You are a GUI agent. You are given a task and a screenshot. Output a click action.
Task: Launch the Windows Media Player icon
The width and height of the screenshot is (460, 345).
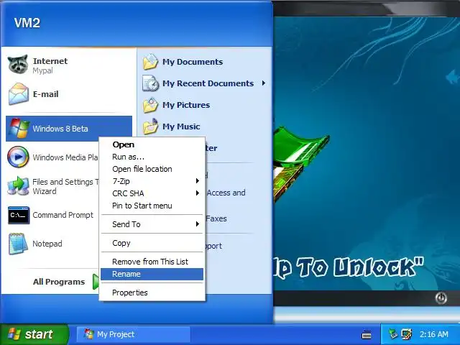click(x=18, y=157)
